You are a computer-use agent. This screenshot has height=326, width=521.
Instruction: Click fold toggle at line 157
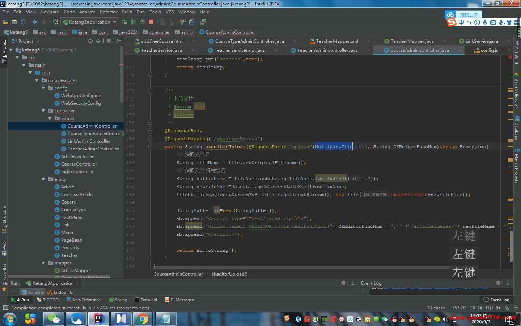point(150,147)
